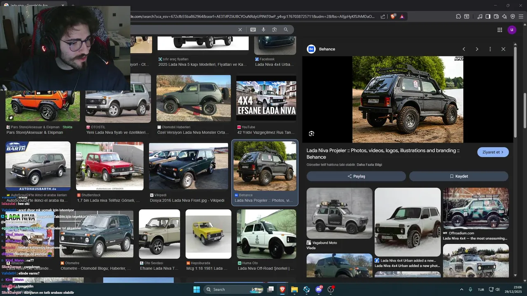Close the Behance image preview panel

click(x=503, y=49)
